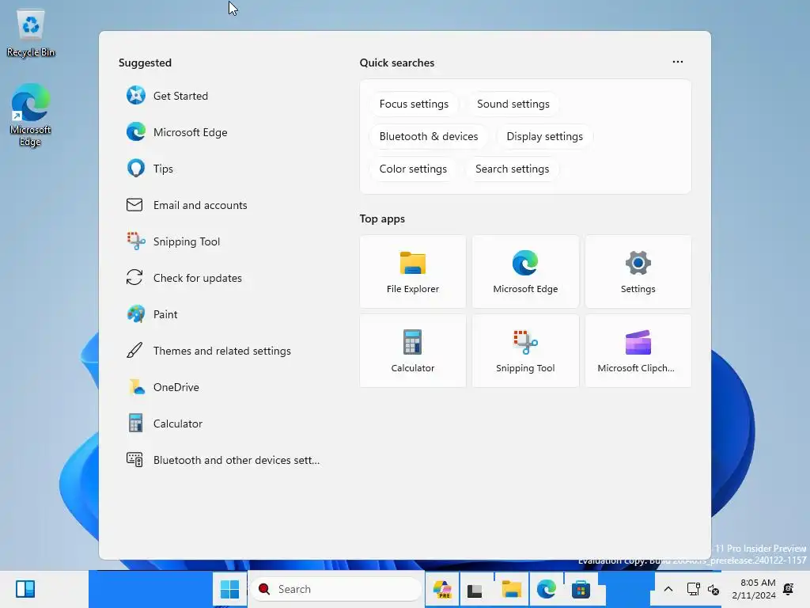Launch Snipping Tool from Suggested list
Screen dimensions: 810x608
pos(173,241)
